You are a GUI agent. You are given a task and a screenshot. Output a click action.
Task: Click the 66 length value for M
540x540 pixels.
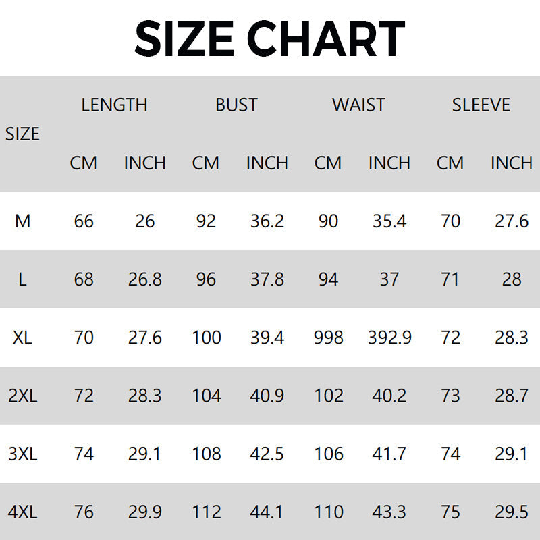84,221
